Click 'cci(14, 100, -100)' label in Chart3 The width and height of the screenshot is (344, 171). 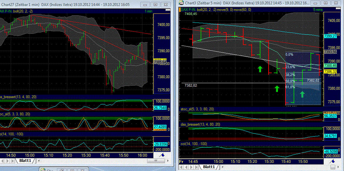point(194,143)
